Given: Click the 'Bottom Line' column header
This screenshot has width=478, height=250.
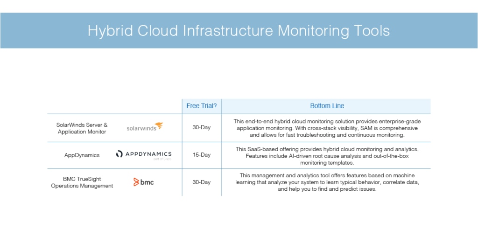Looking at the screenshot, I should [327, 106].
